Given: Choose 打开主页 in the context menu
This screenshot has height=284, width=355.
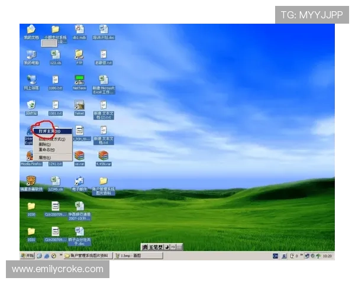Looking at the screenshot, I should [50, 131].
